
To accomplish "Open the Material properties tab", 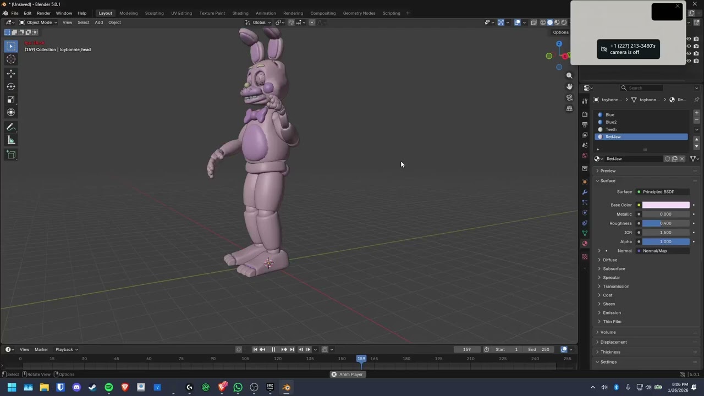I will click(x=585, y=244).
